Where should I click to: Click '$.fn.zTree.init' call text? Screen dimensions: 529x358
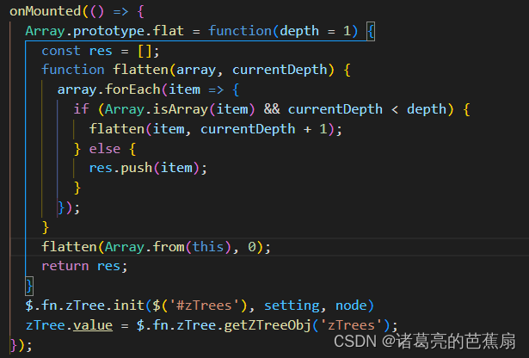(85, 306)
